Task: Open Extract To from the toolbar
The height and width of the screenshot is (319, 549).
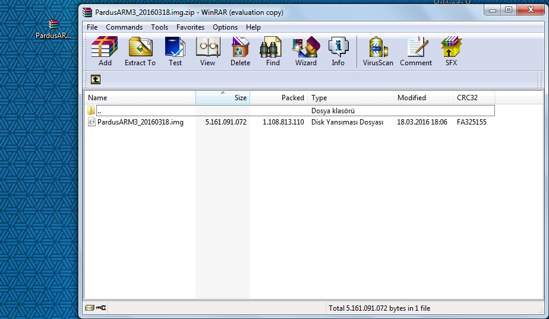Action: point(140,51)
